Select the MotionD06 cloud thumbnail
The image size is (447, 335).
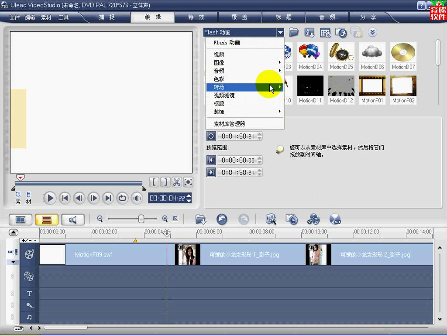click(372, 53)
